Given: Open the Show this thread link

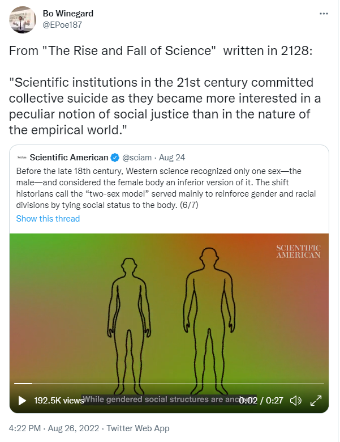Looking at the screenshot, I should tap(48, 219).
